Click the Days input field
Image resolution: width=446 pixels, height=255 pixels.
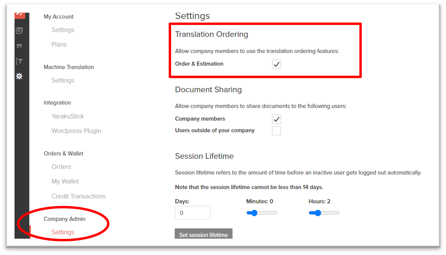(193, 213)
